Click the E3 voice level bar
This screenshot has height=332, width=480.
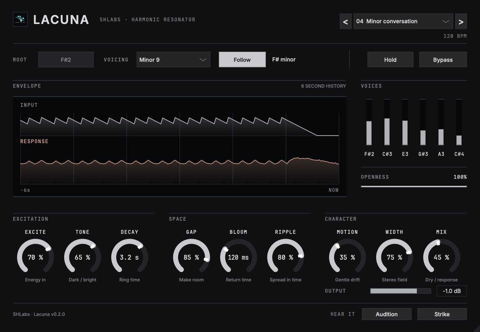click(405, 122)
